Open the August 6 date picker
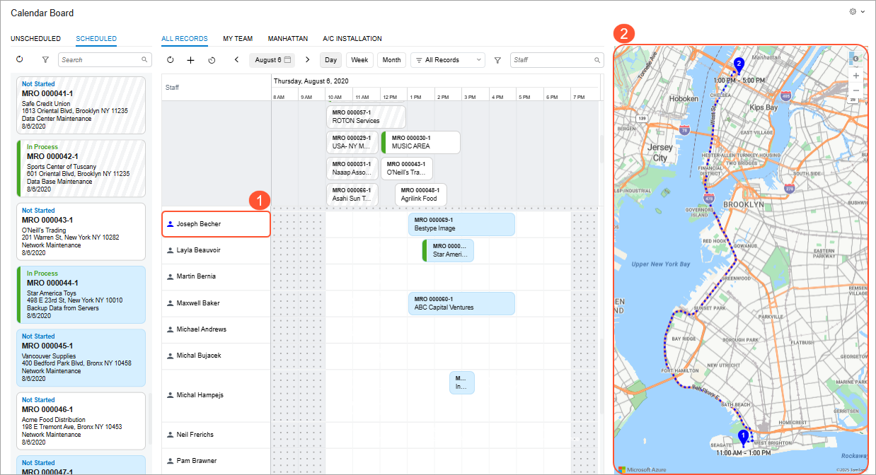Viewport: 876px width, 475px height. [x=272, y=60]
